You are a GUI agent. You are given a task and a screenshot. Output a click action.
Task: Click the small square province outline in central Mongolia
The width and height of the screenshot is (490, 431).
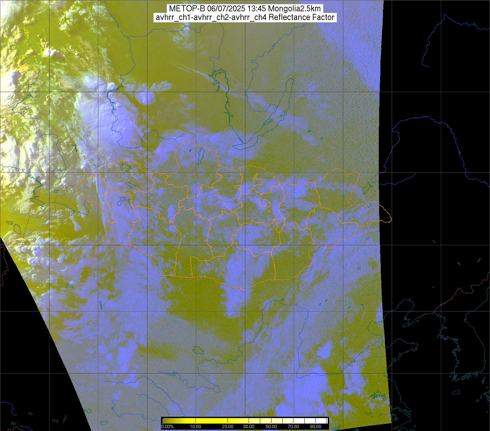[x=265, y=203]
